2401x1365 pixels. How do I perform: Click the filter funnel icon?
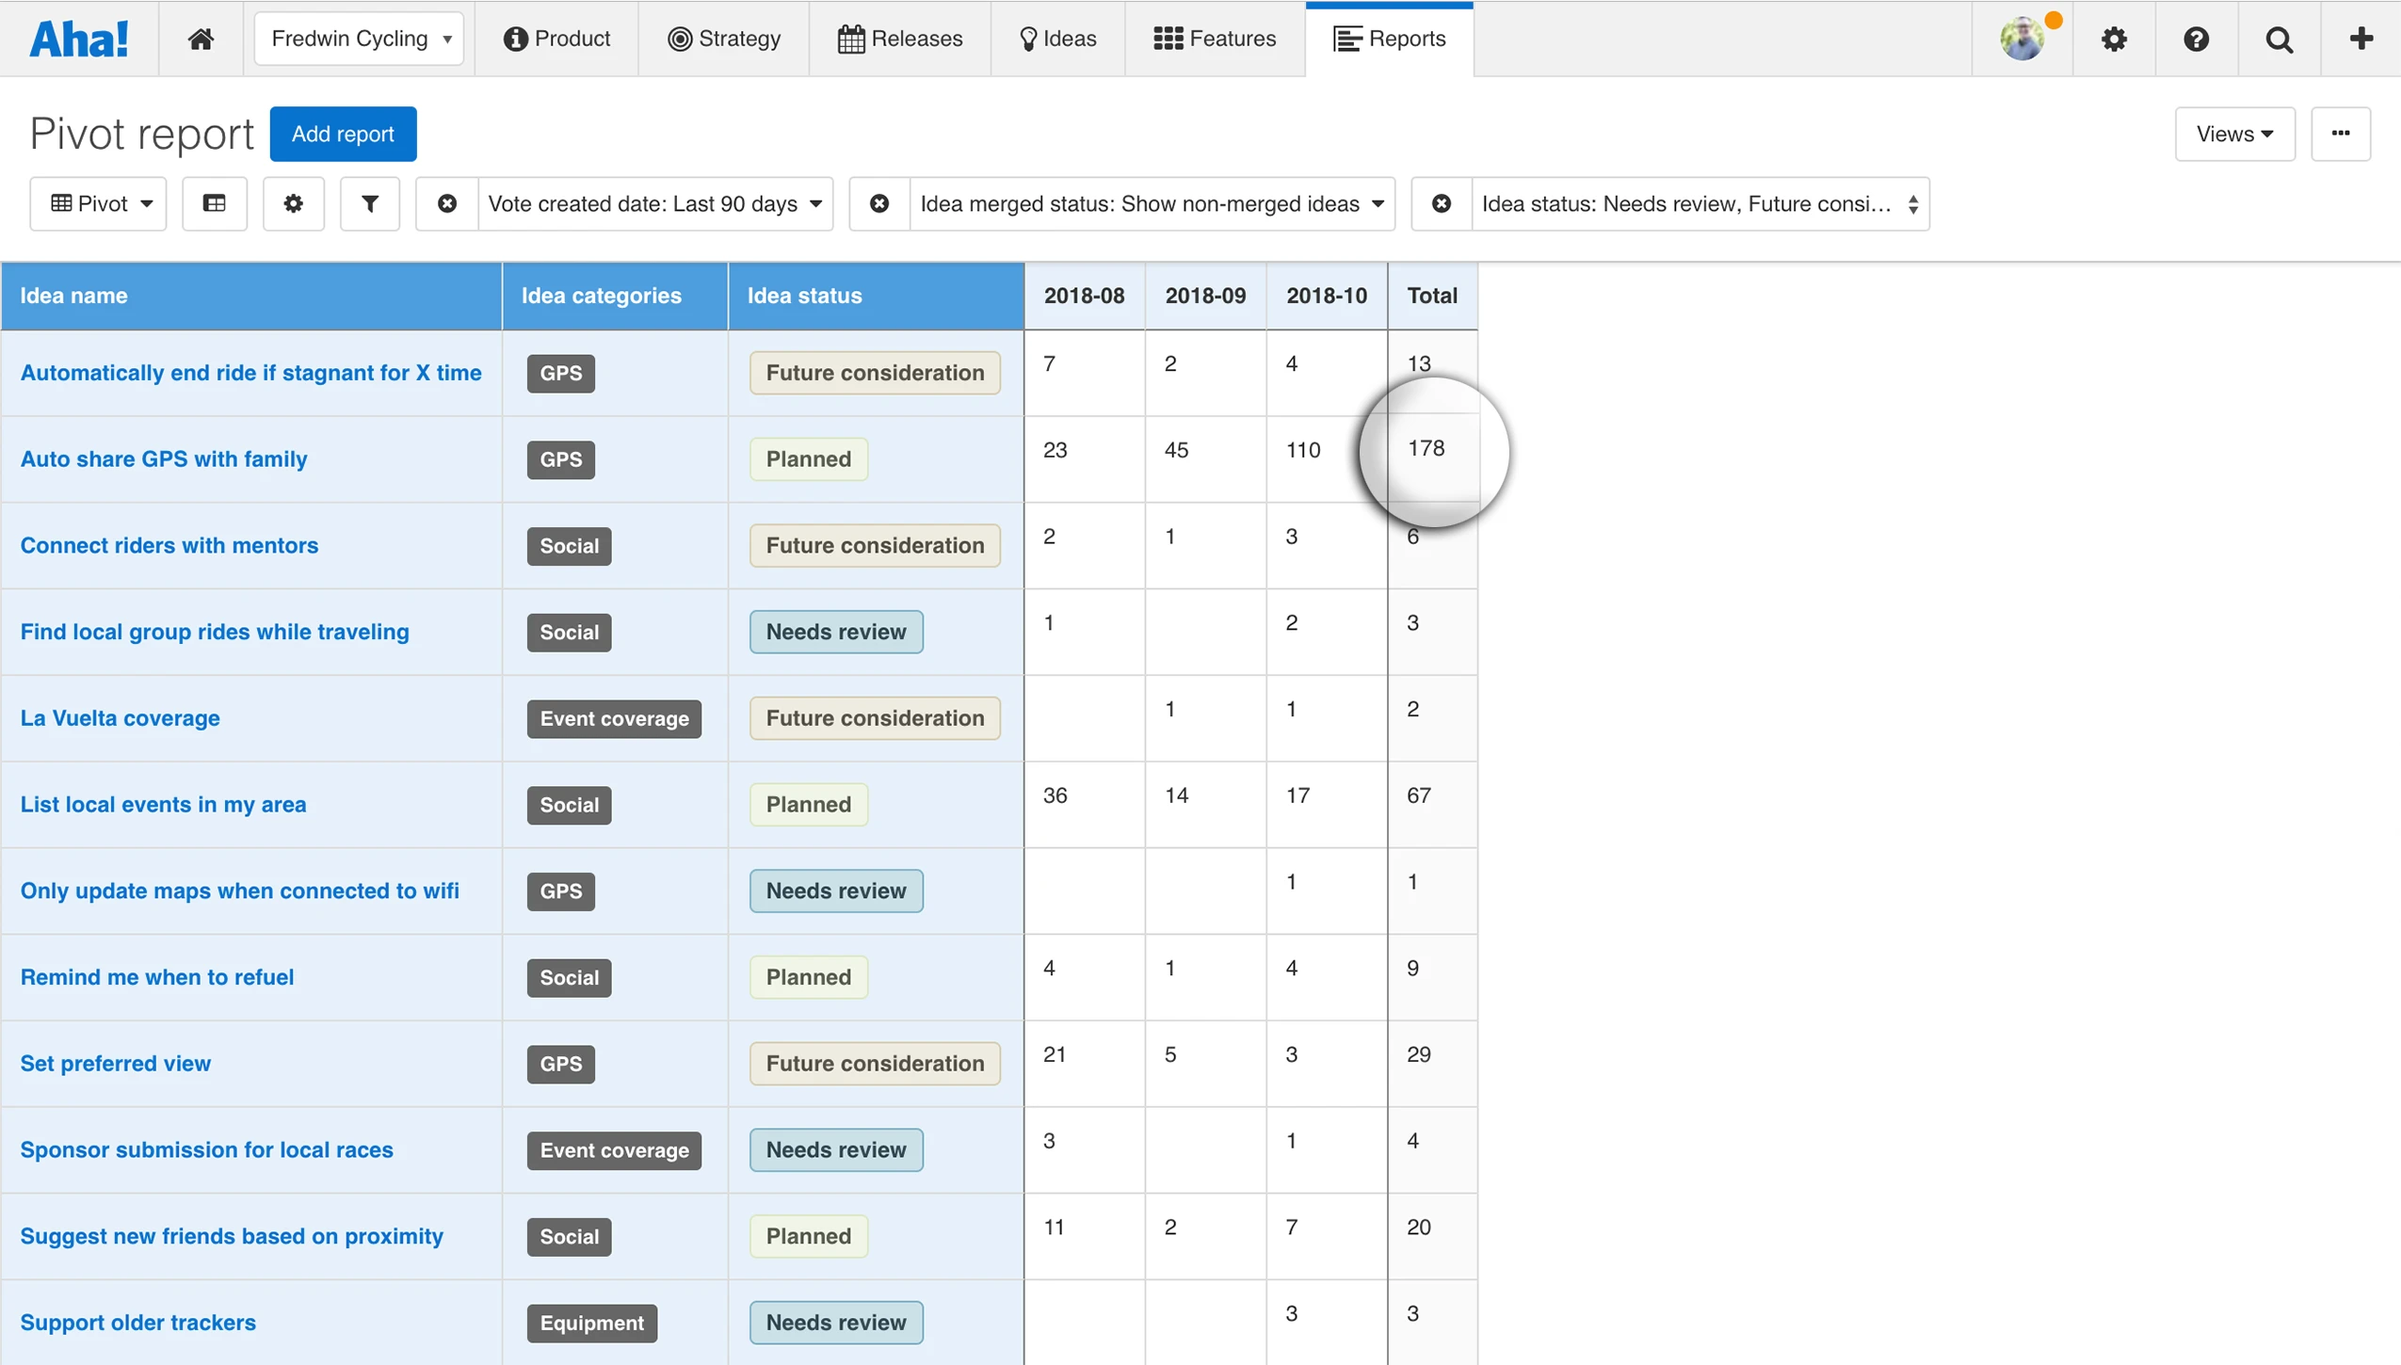point(370,203)
